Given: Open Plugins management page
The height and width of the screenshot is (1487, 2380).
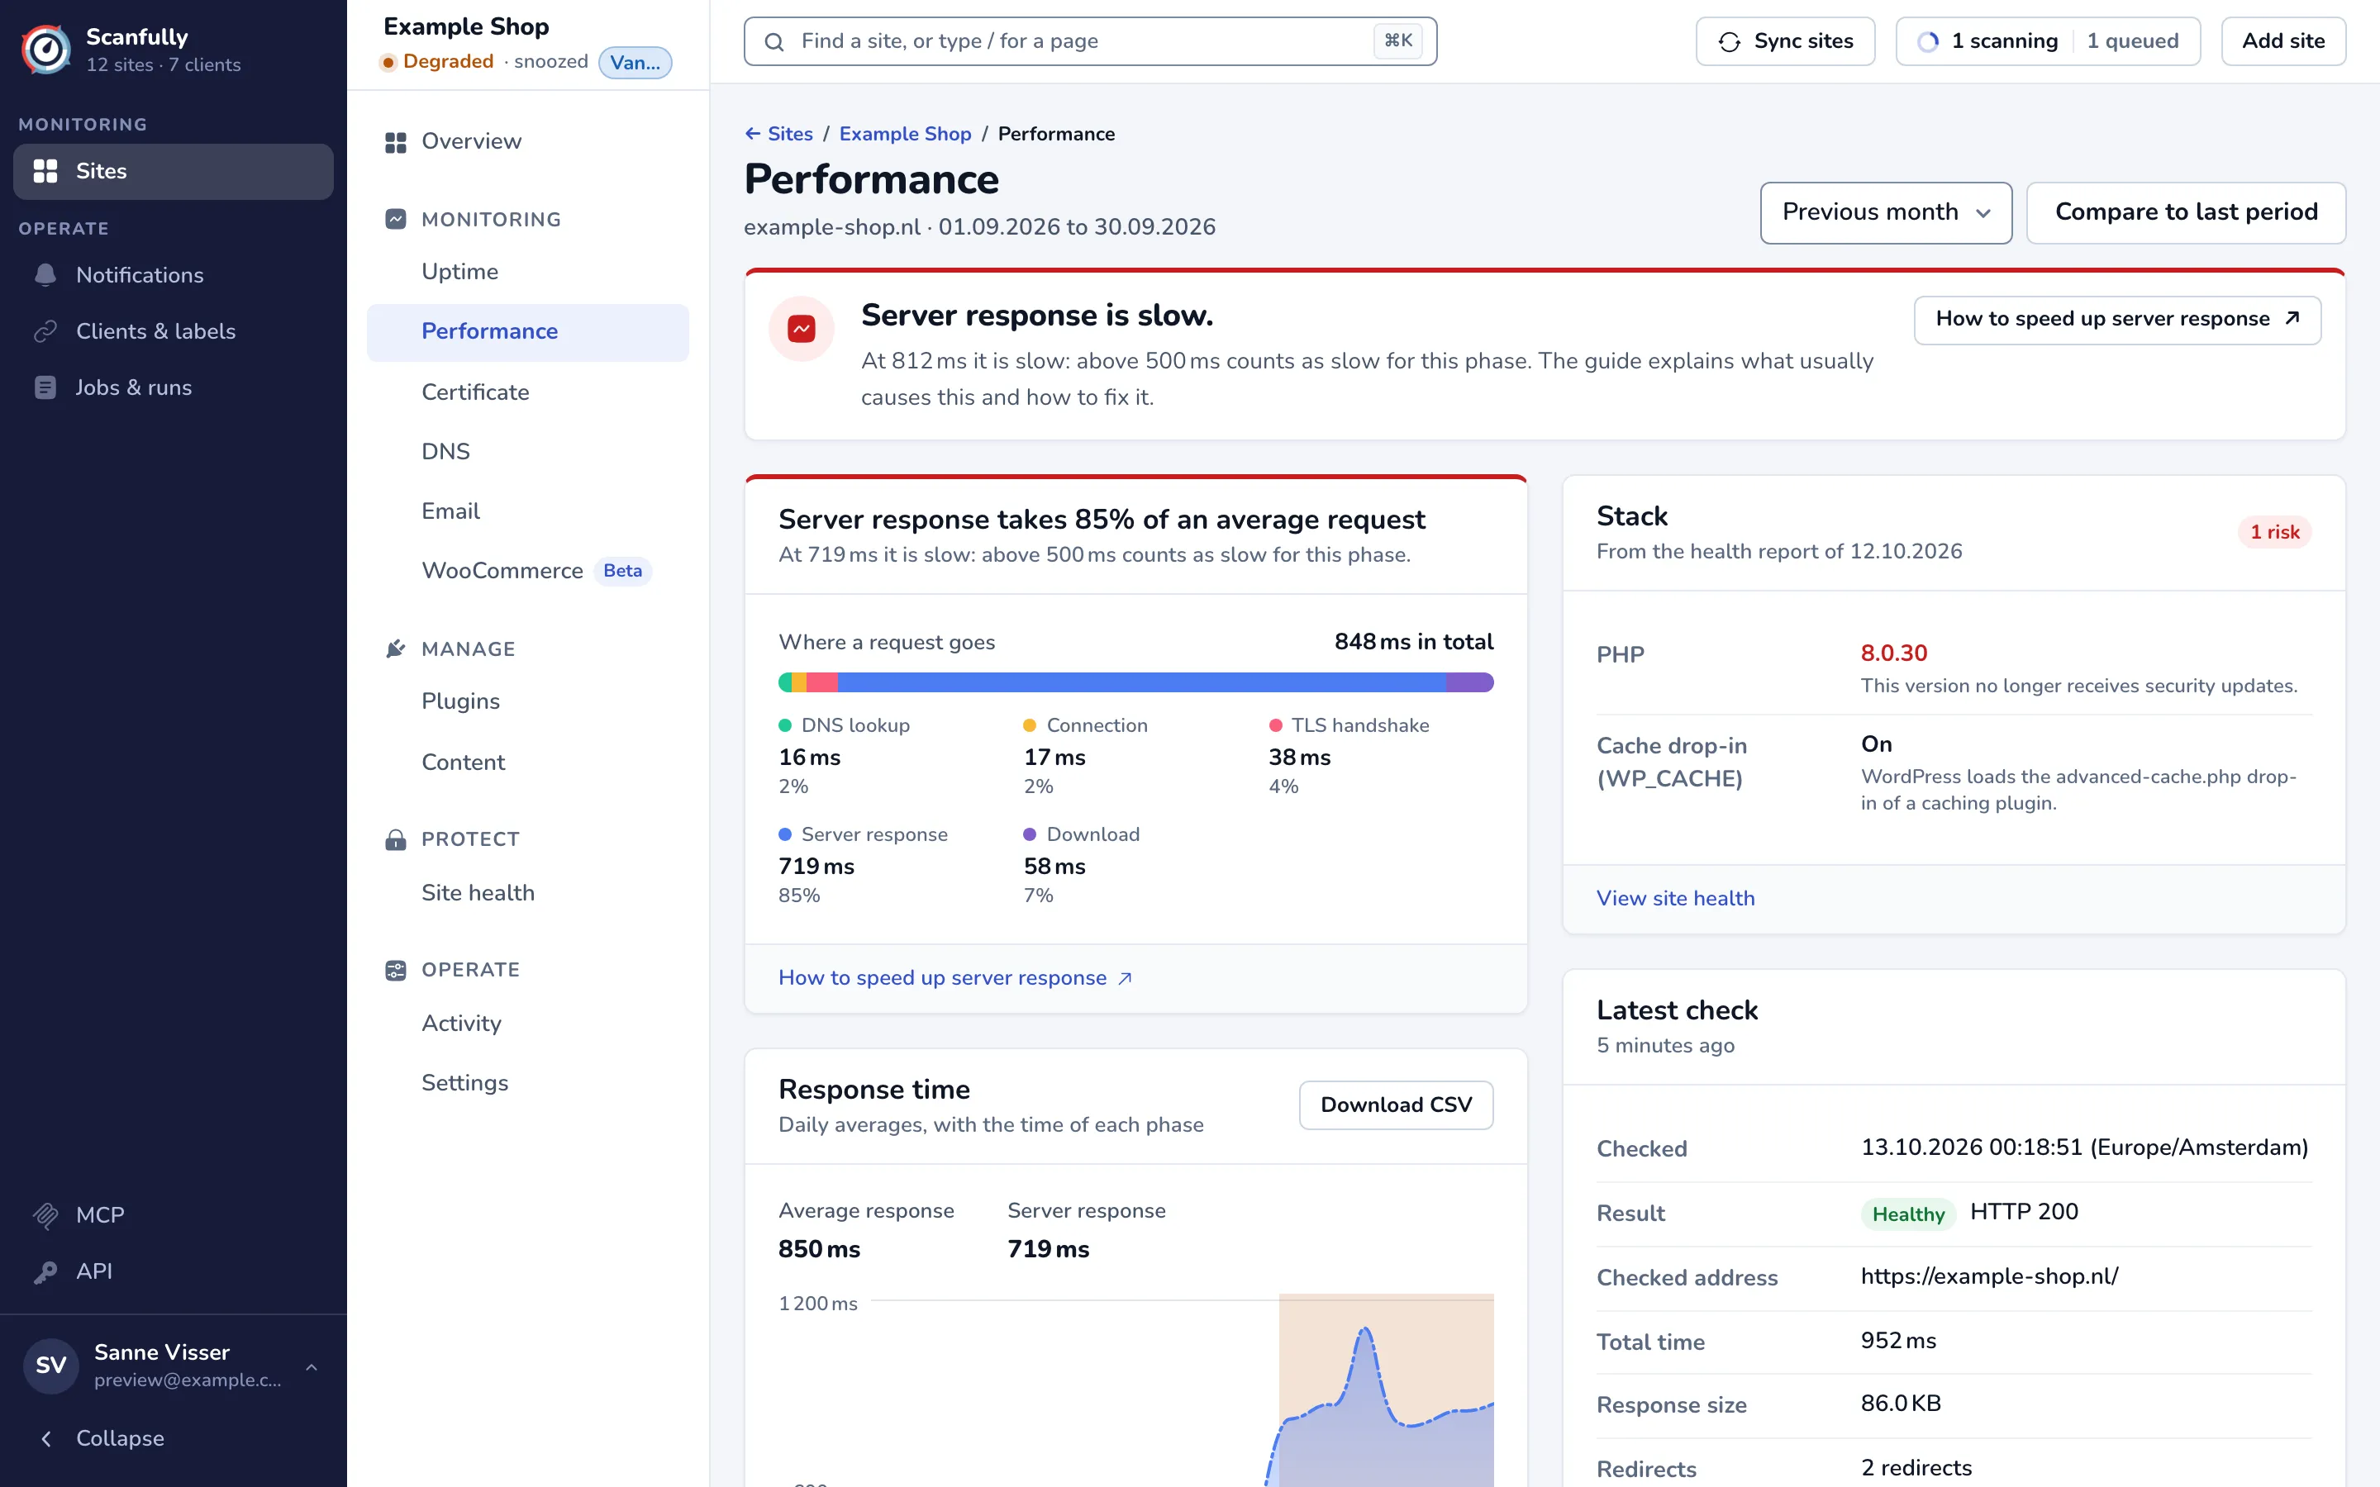Looking at the screenshot, I should tap(528, 701).
